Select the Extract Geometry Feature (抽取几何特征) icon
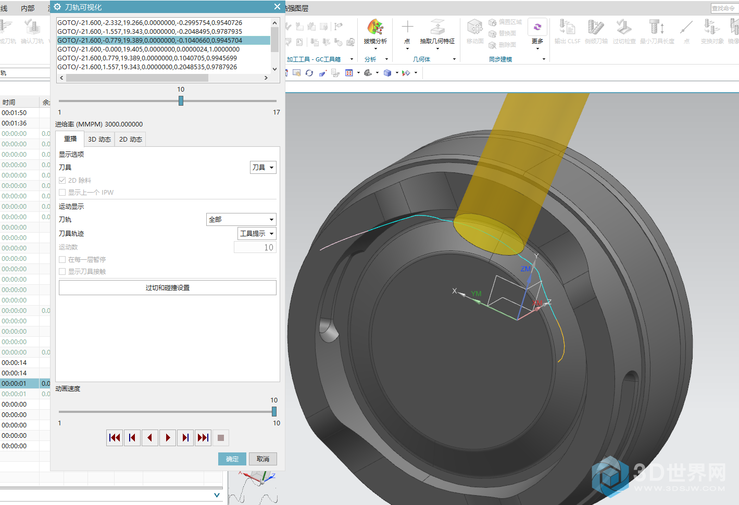 click(x=437, y=27)
